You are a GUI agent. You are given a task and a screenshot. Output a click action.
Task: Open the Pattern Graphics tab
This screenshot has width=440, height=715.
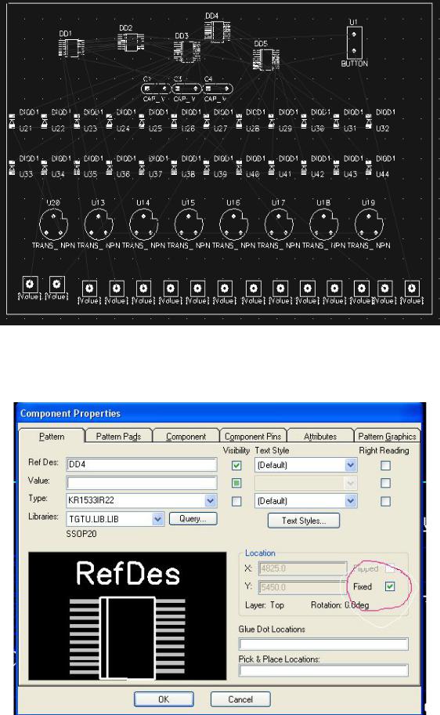(x=388, y=437)
